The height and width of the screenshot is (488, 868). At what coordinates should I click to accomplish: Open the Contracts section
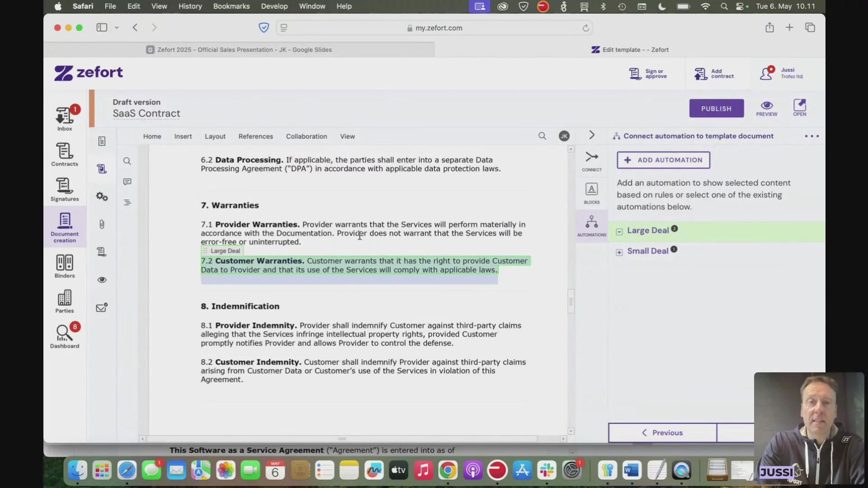pos(65,155)
